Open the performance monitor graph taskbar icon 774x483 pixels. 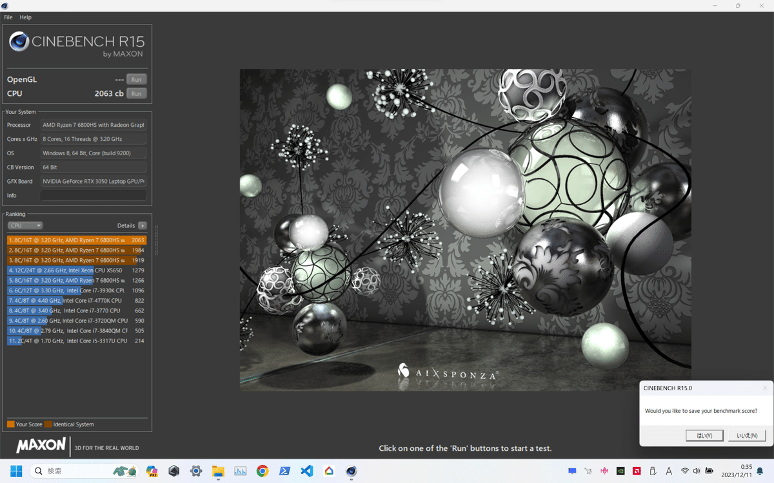pos(240,471)
